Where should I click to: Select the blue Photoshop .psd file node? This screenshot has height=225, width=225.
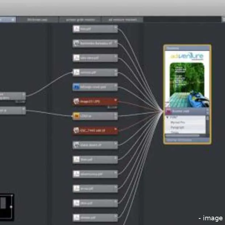tap(95, 87)
